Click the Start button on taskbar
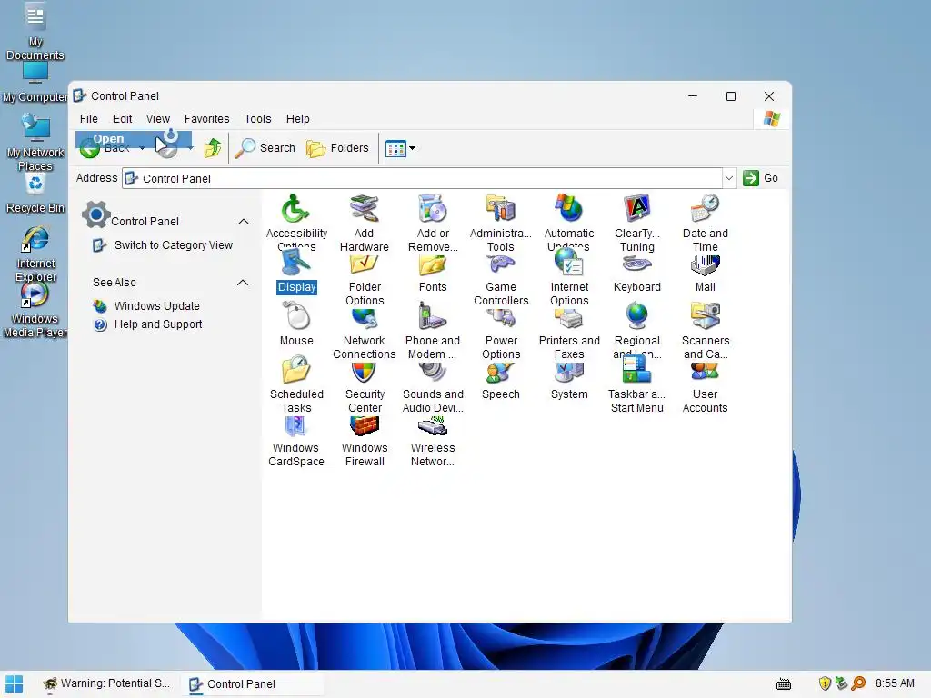 pyautogui.click(x=14, y=683)
